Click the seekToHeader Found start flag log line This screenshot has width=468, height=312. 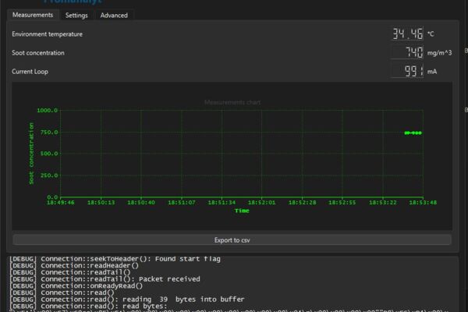click(115, 259)
